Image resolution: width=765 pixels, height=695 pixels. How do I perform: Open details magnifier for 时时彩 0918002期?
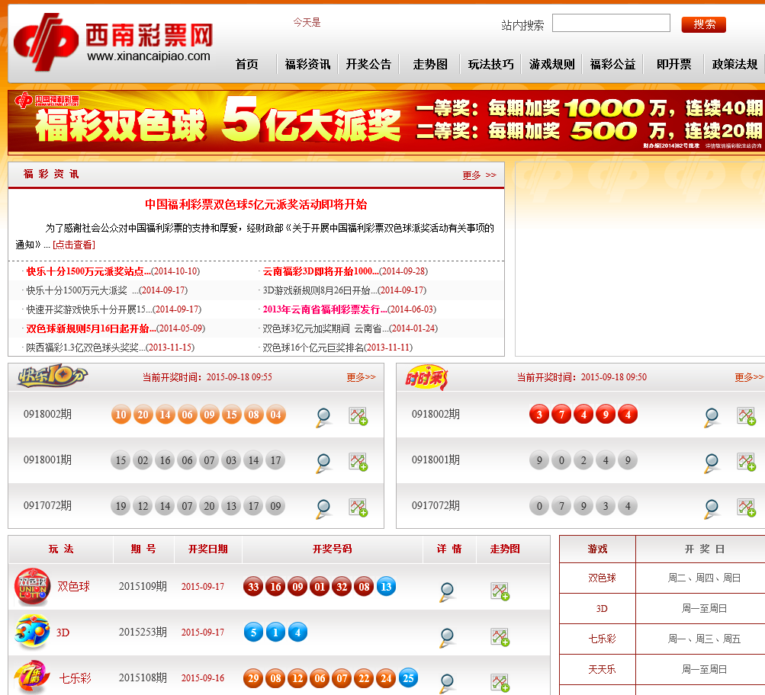tap(712, 418)
